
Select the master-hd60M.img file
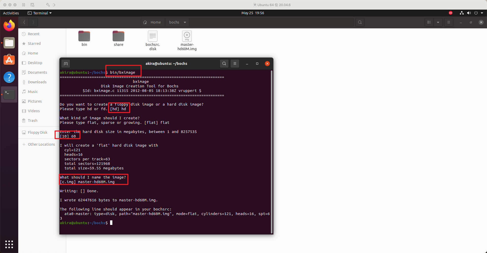187,41
